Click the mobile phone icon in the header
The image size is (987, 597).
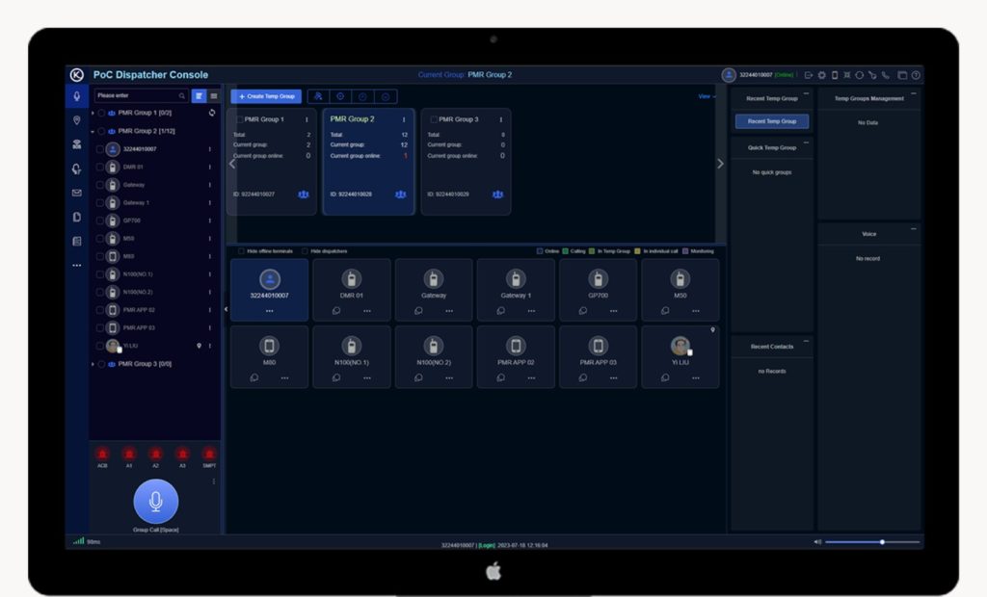pos(835,75)
